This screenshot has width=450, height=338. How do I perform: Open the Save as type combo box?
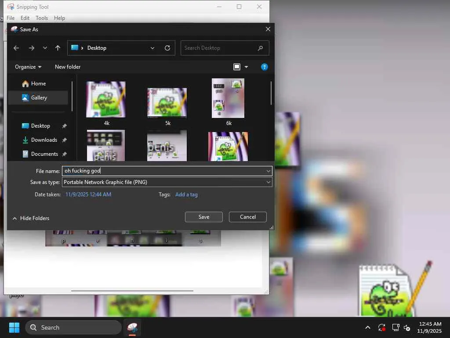click(x=167, y=182)
